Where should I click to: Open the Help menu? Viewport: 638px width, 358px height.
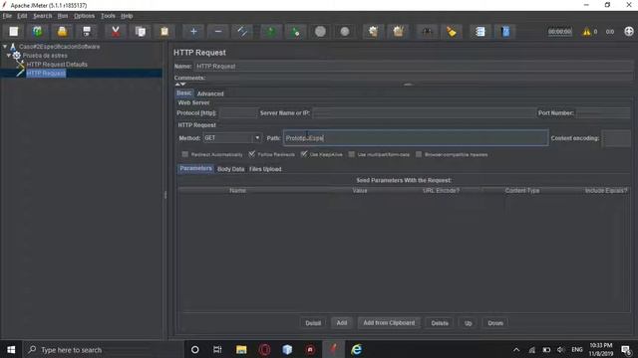[x=127, y=16]
